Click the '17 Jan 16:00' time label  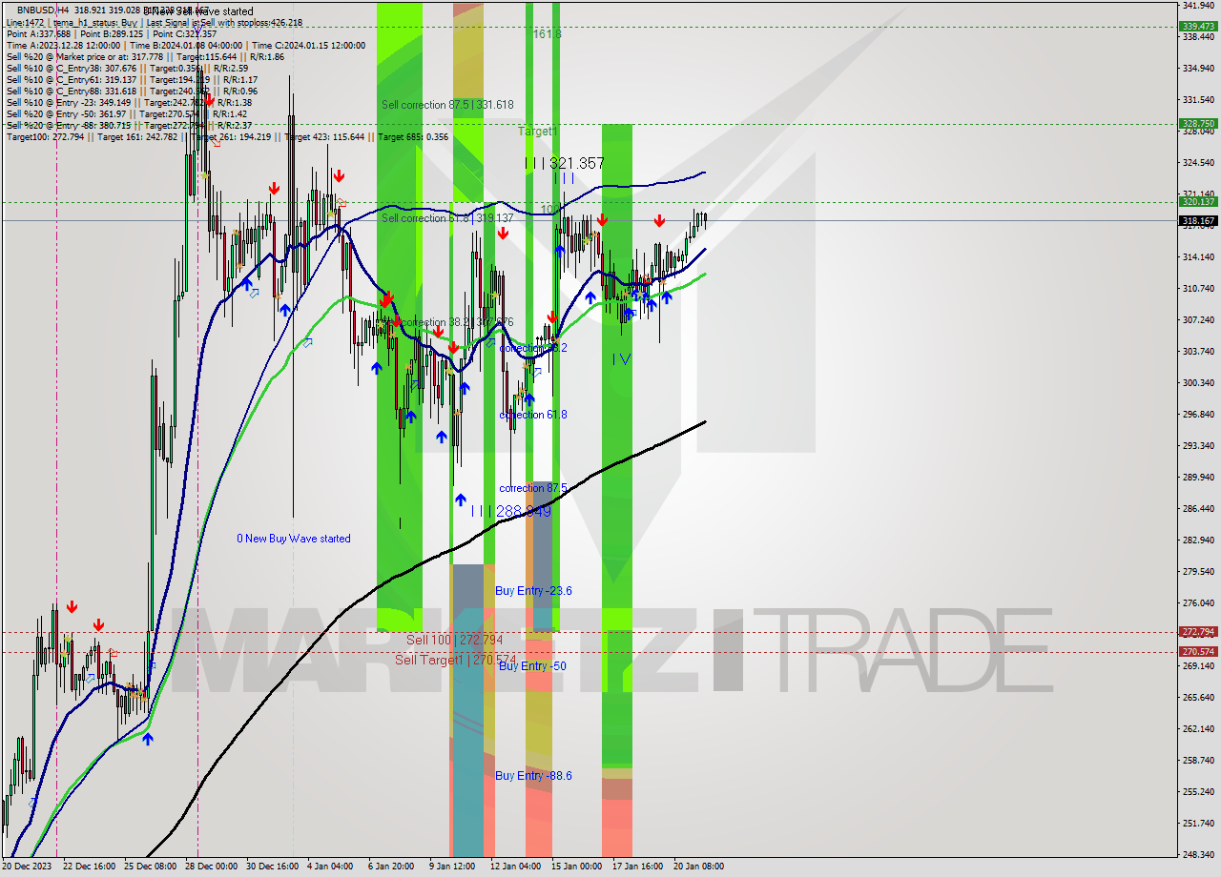[x=637, y=867]
